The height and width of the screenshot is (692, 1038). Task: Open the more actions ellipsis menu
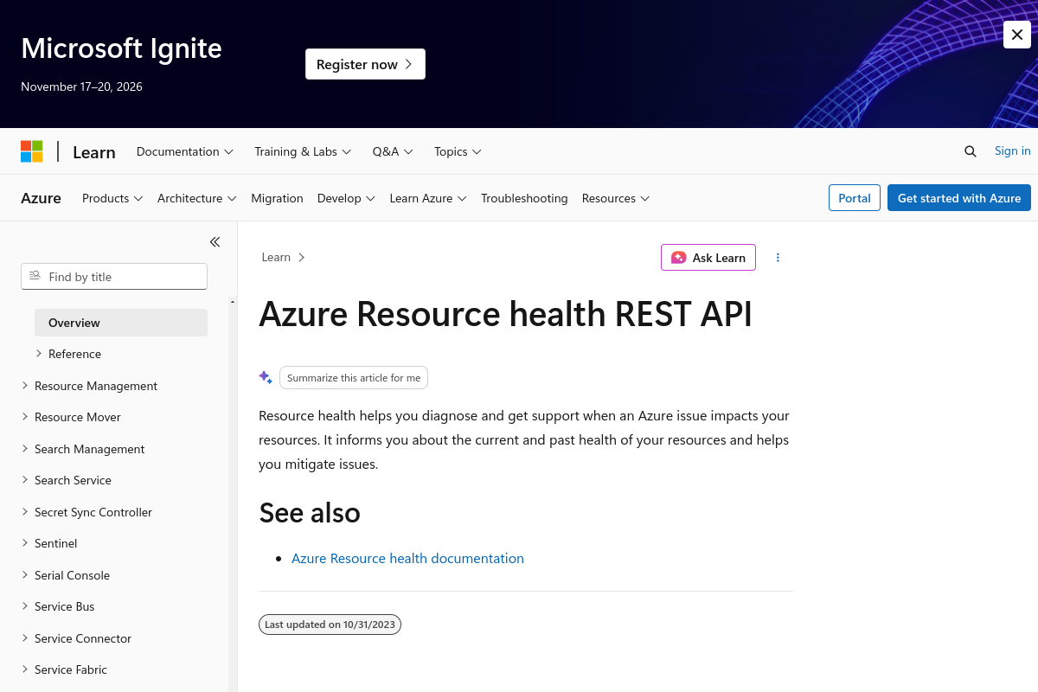(x=778, y=258)
